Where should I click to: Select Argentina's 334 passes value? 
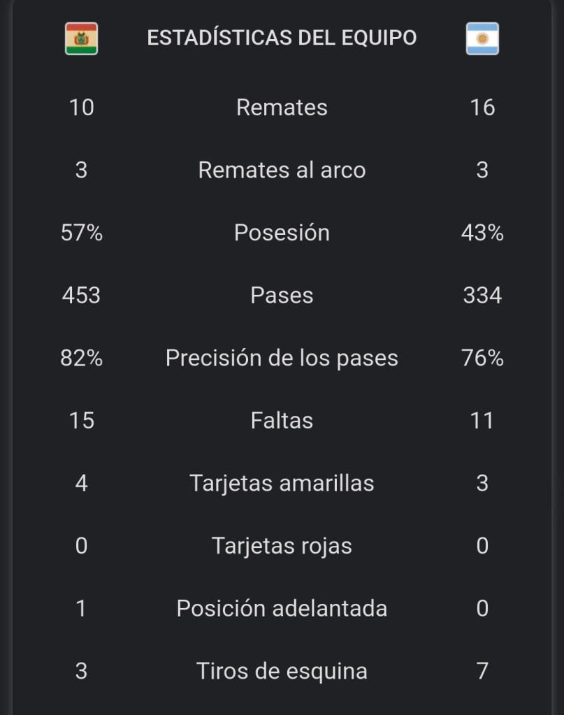pyautogui.click(x=482, y=295)
